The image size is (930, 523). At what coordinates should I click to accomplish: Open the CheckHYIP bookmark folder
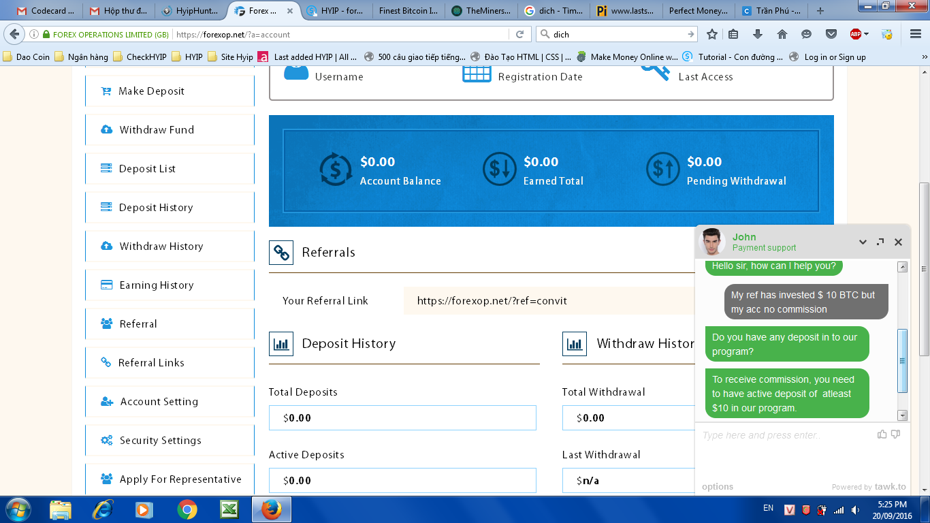click(140, 57)
